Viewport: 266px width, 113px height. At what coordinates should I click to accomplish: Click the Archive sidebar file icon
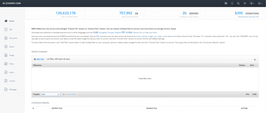[6, 81]
